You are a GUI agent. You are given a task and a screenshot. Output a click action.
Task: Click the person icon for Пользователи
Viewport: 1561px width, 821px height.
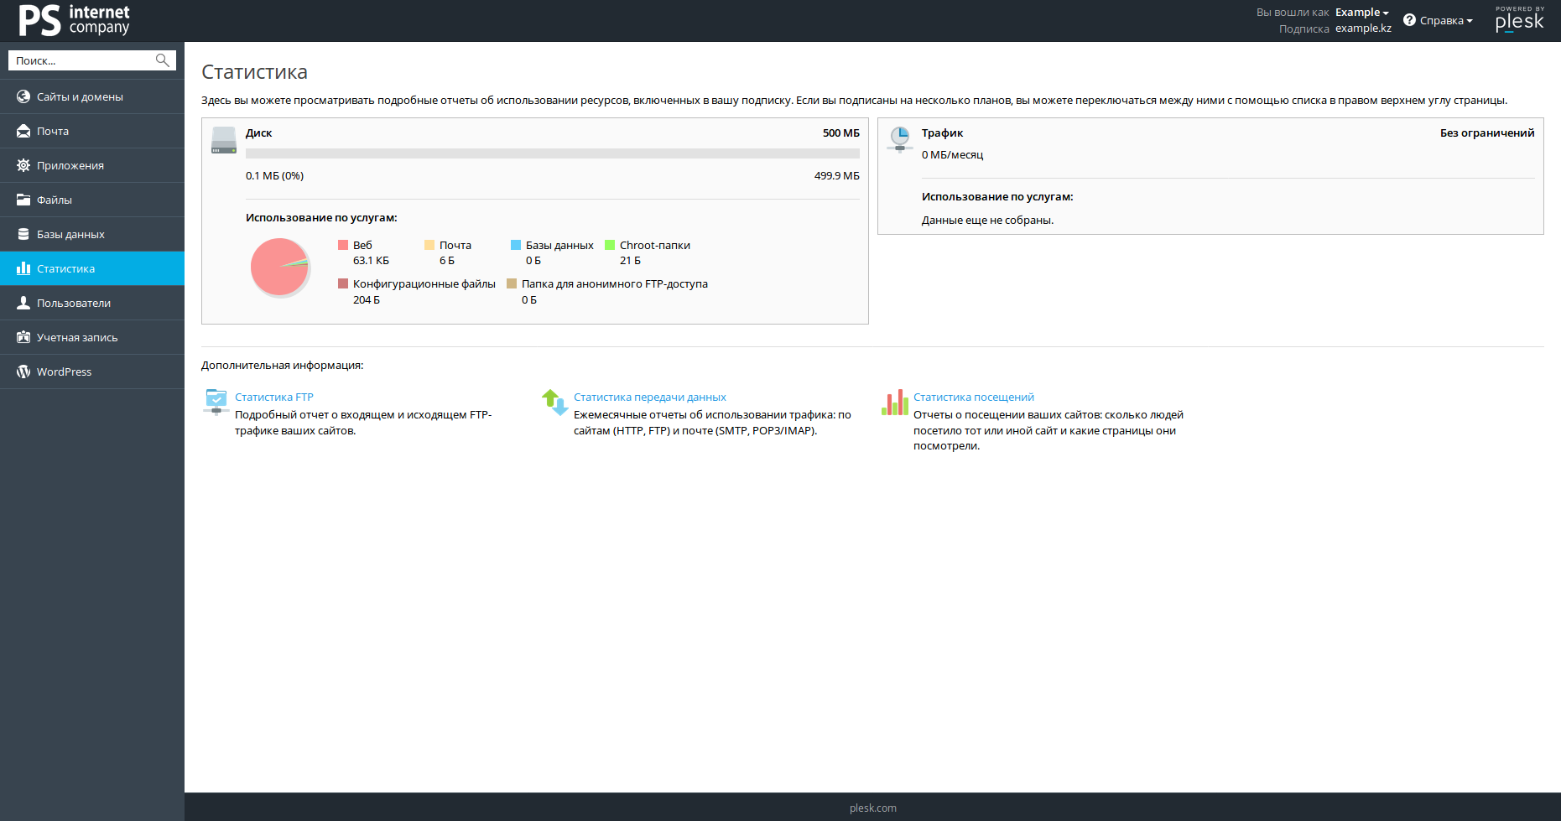coord(23,303)
